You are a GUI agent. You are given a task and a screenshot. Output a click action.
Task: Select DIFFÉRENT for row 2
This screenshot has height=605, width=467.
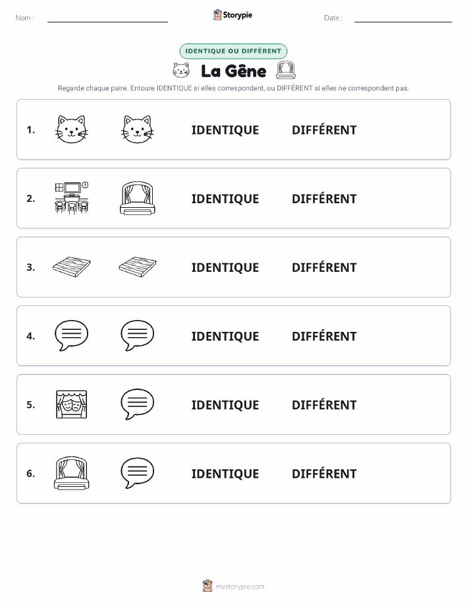click(x=324, y=199)
